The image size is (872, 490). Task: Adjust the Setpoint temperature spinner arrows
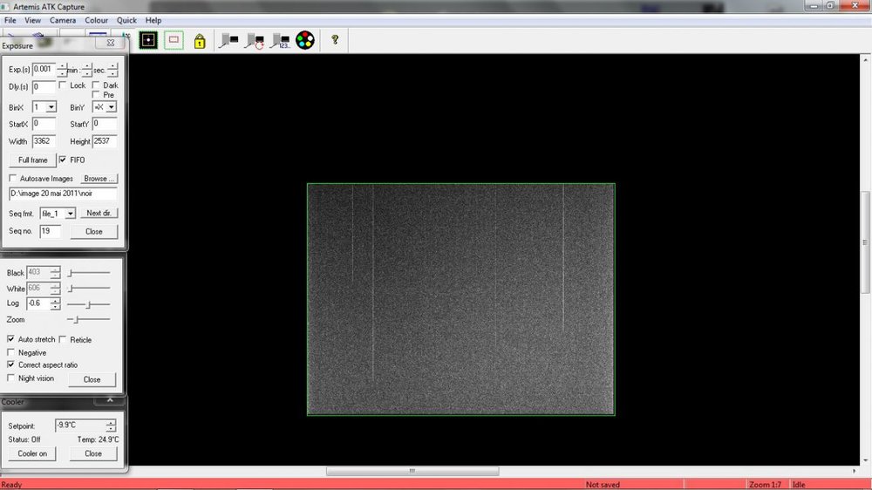coord(111,425)
